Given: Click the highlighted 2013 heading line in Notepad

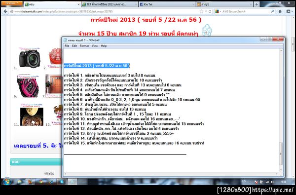Looking at the screenshot, I should [x=97, y=66].
